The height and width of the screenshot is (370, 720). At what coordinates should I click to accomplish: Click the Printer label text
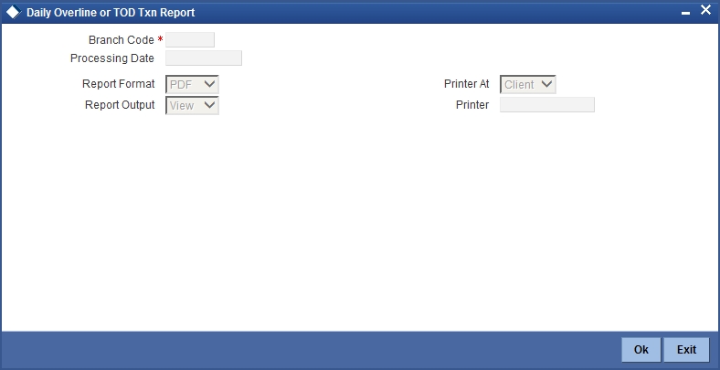tap(472, 105)
